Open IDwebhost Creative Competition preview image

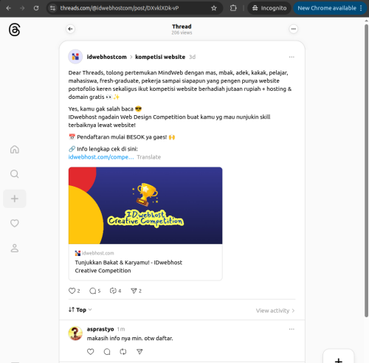pos(145,206)
